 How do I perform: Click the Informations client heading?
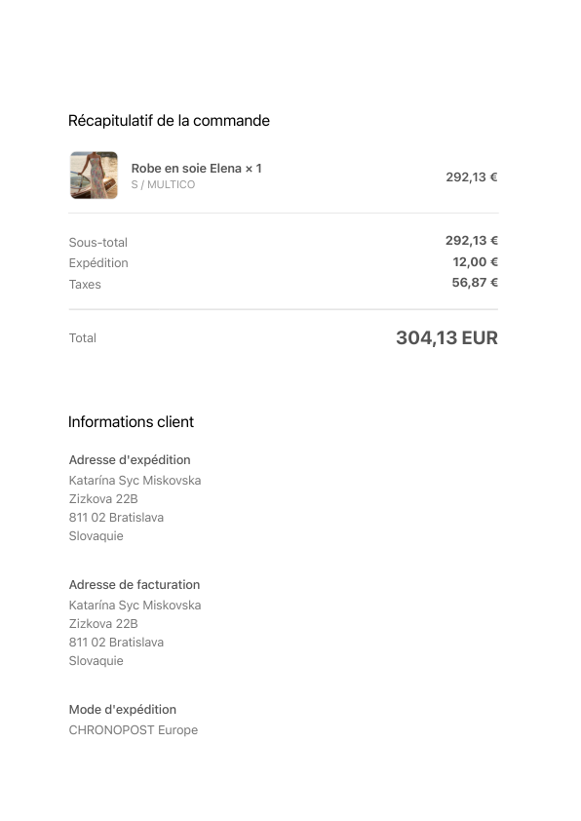click(x=131, y=422)
